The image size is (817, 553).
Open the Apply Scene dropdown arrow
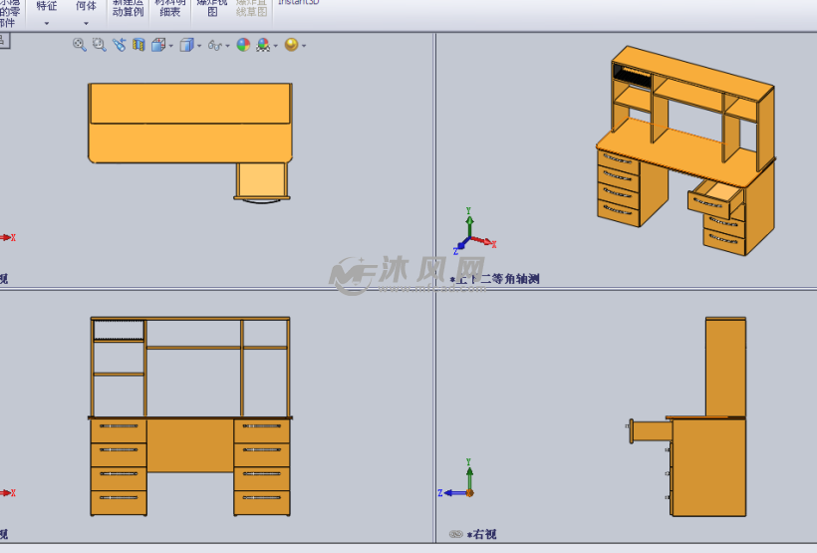[x=275, y=46]
